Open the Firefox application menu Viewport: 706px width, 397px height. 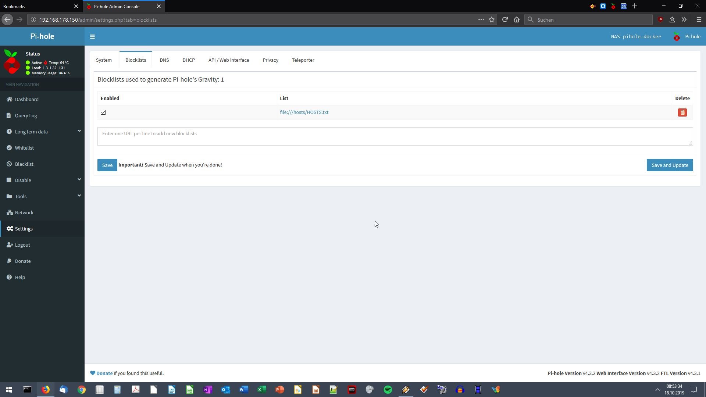(699, 20)
